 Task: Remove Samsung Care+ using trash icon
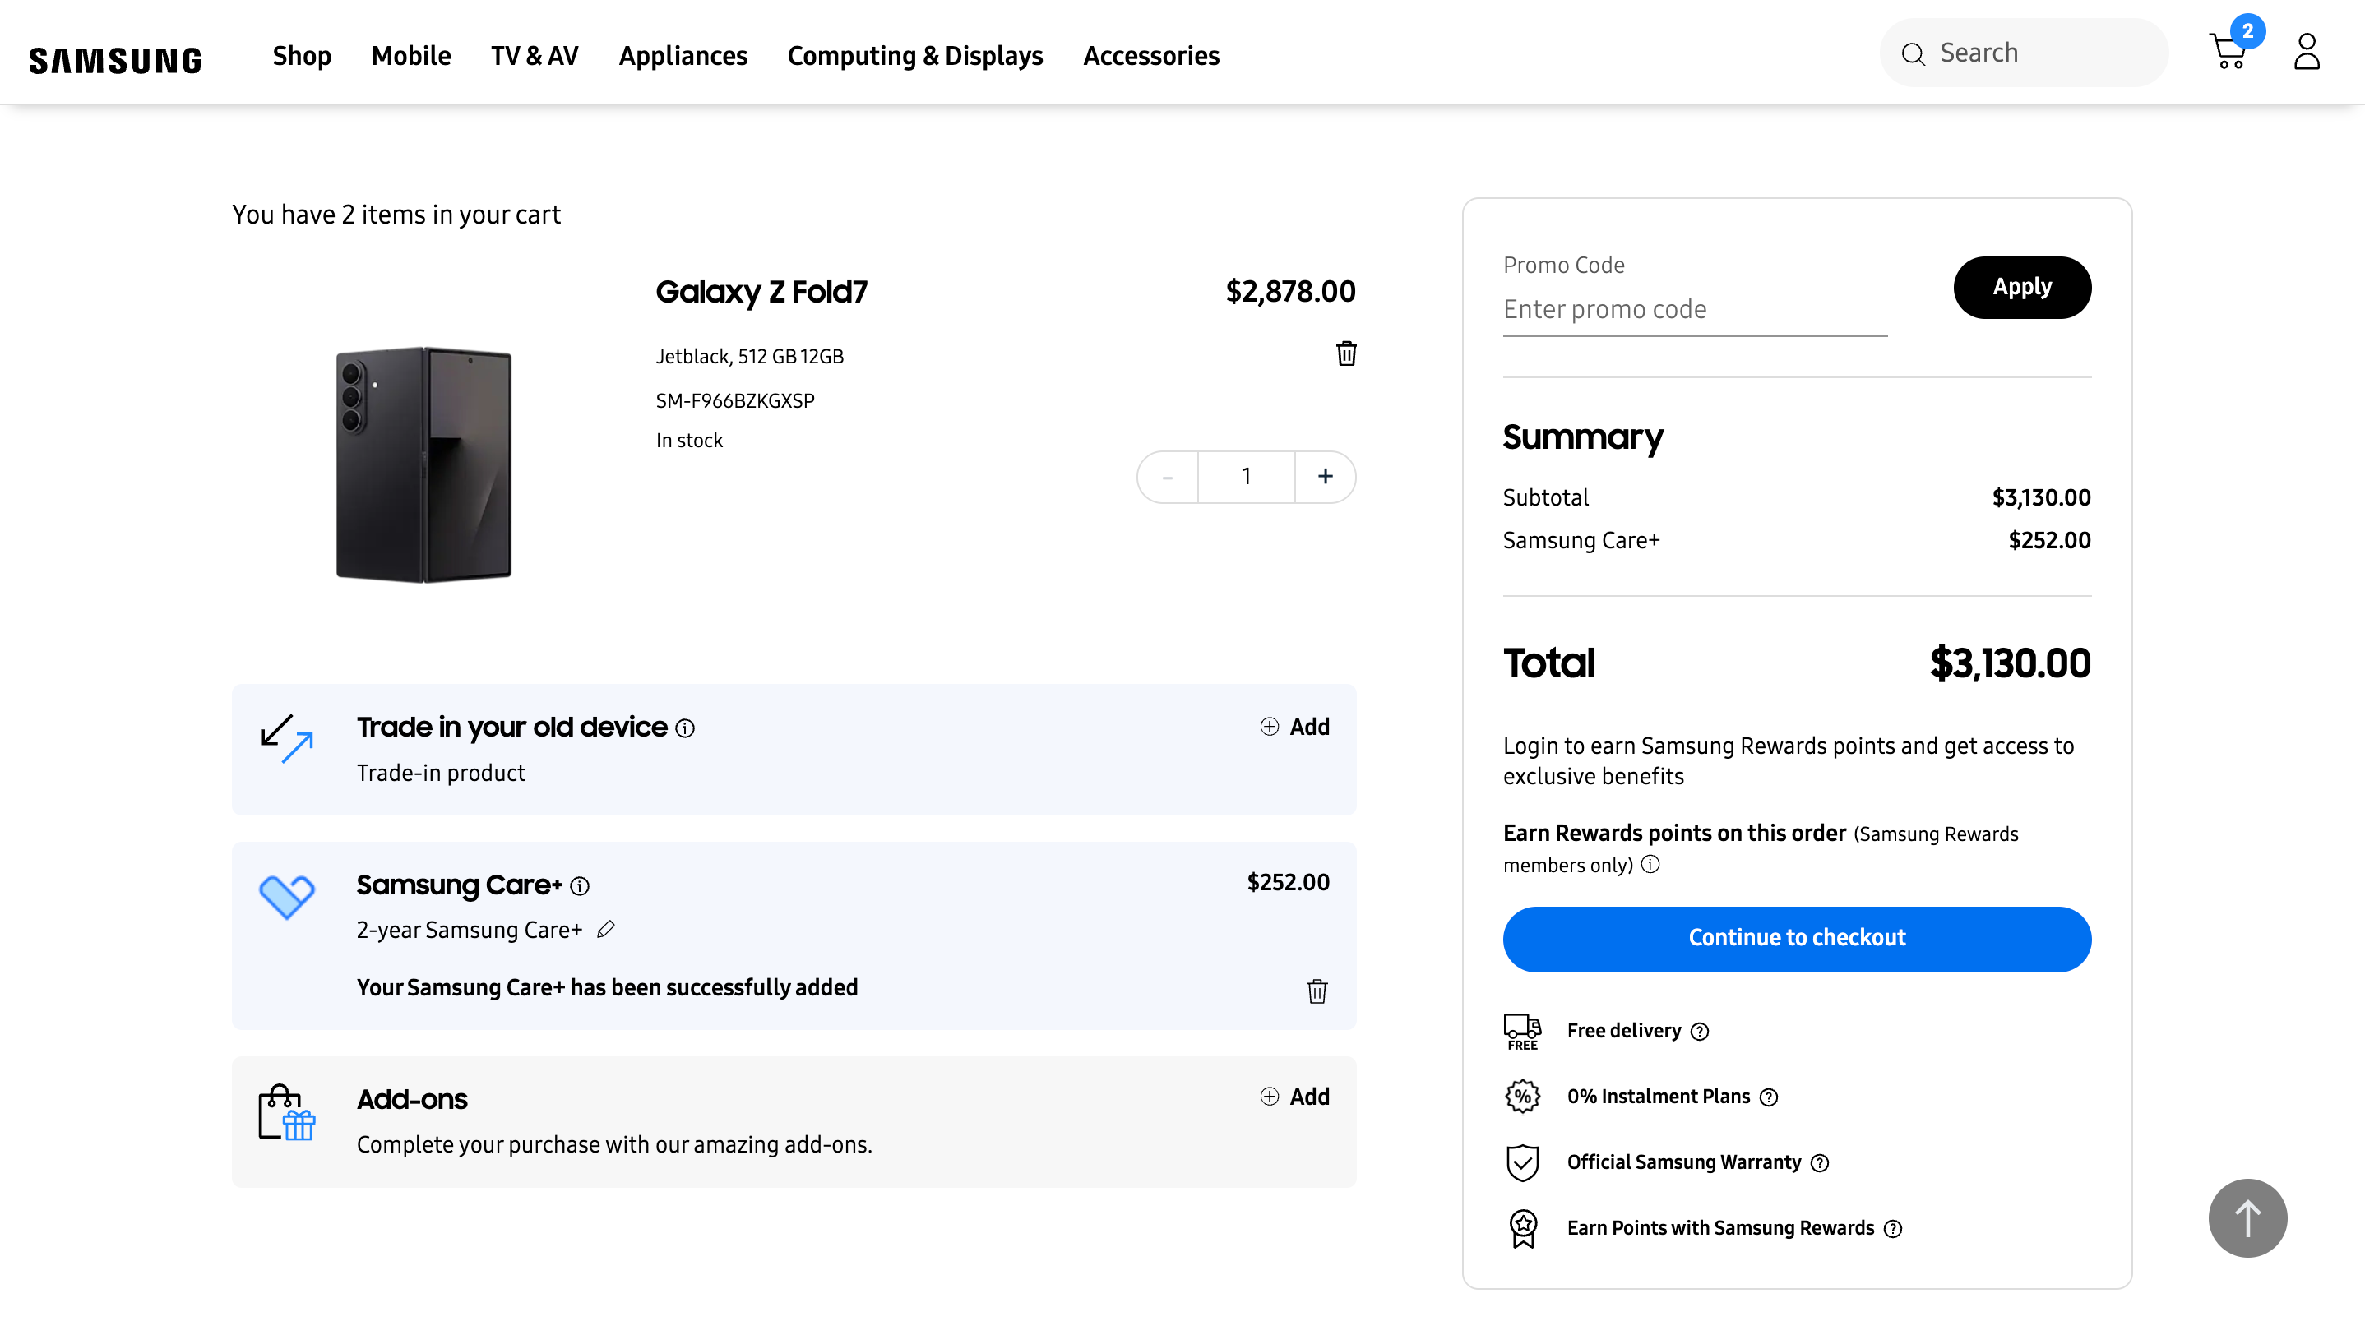(x=1317, y=991)
